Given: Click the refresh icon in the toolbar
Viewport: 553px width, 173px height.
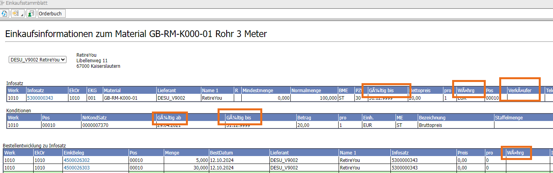Looking at the screenshot, I should (5, 13).
